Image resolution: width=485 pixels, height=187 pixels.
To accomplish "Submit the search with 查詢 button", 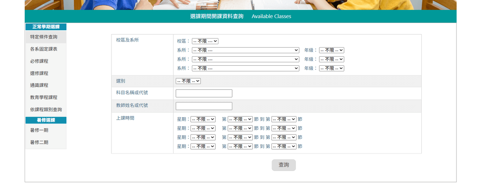I will (284, 165).
